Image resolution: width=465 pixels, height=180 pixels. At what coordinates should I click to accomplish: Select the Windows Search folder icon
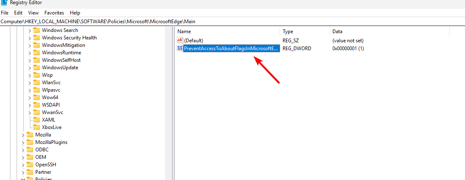37,30
